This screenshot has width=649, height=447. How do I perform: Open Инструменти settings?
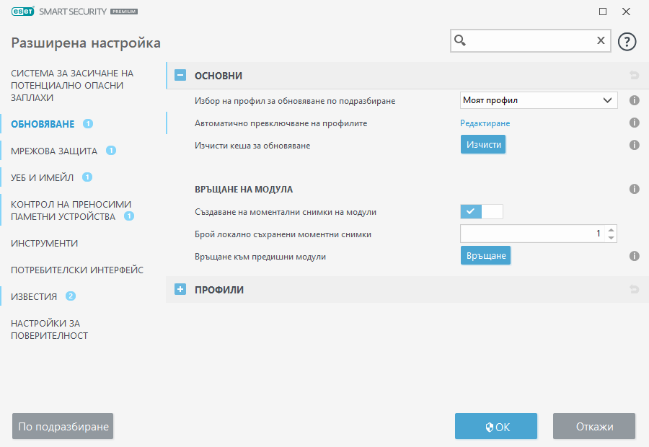pyautogui.click(x=44, y=243)
